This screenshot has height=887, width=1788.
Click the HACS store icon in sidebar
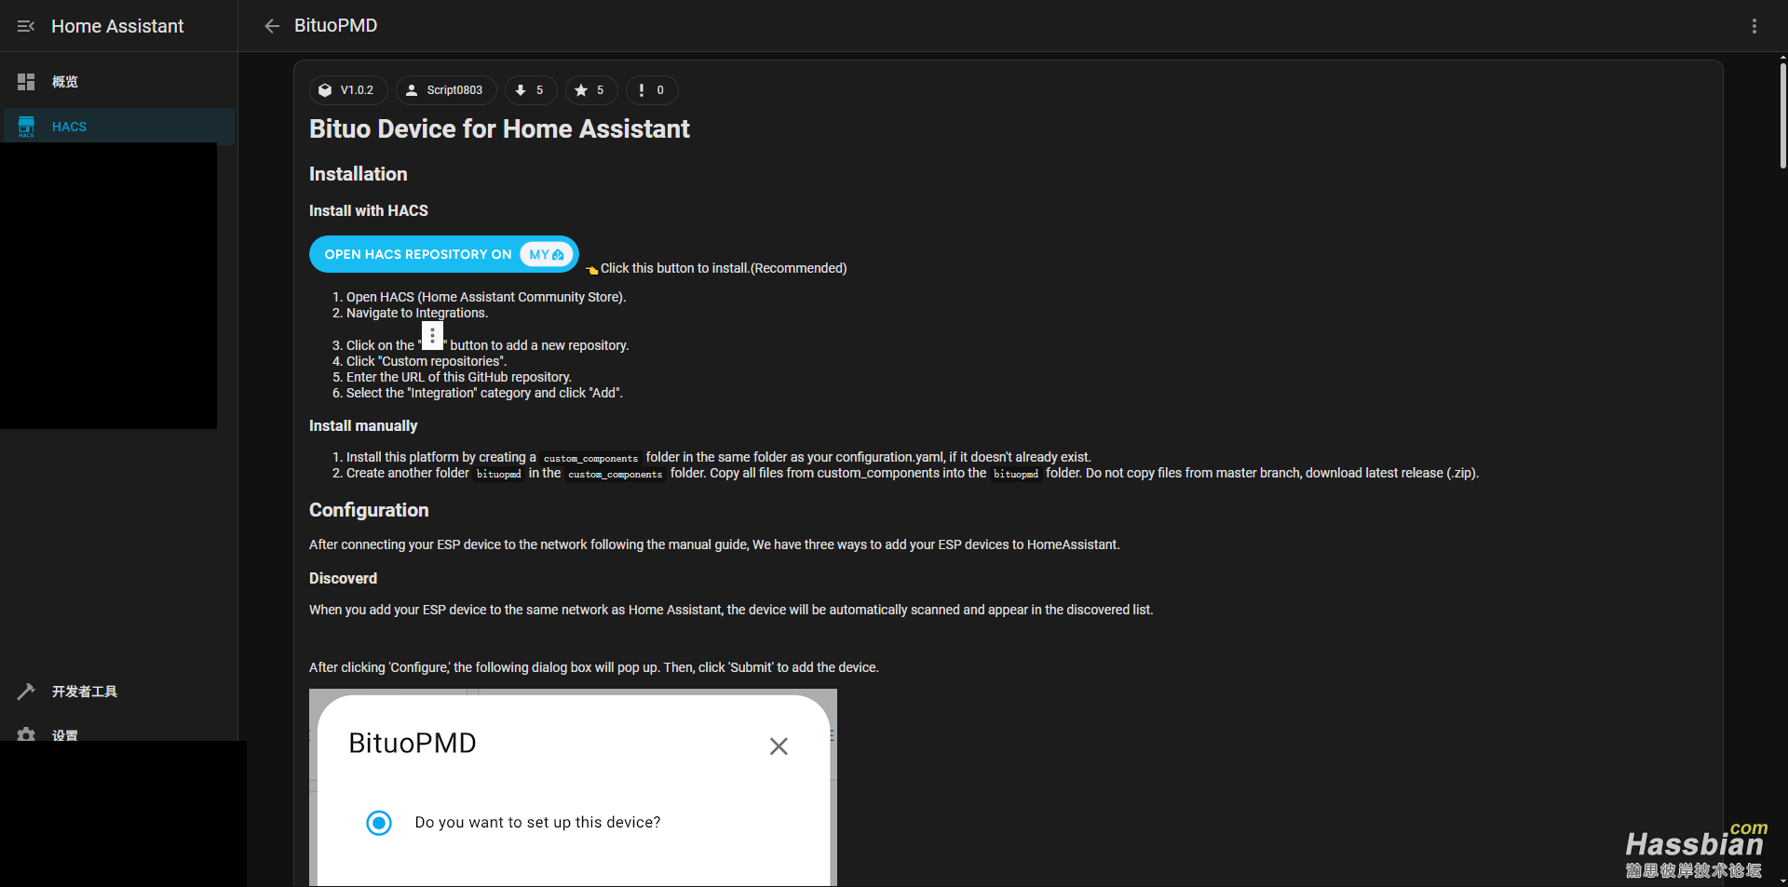26,127
